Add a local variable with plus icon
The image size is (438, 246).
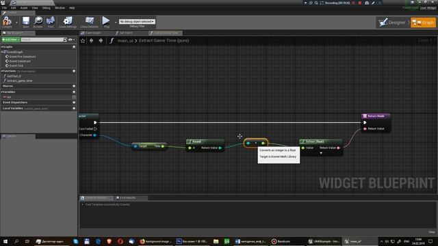(74, 108)
